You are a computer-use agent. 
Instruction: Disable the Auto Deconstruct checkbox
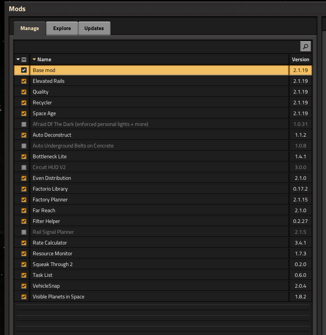click(x=24, y=135)
